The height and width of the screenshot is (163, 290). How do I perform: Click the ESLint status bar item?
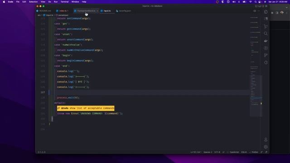(x=244, y=152)
